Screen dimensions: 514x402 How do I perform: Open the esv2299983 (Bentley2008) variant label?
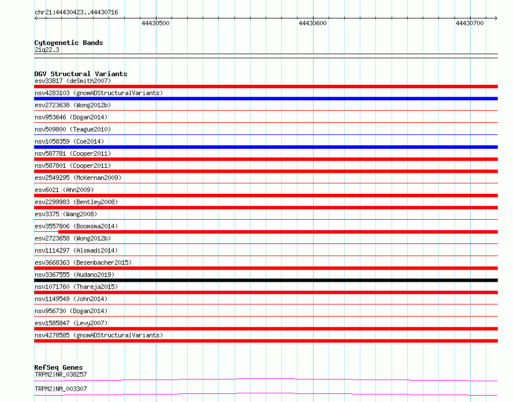point(76,202)
